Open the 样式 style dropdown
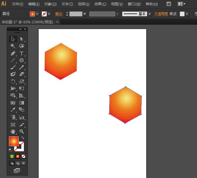 click(187, 14)
